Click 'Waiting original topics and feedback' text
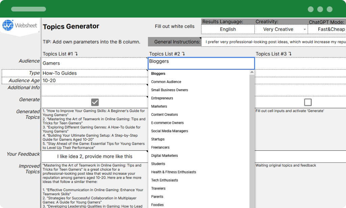Viewport: 346px width, 208px height. click(286, 165)
